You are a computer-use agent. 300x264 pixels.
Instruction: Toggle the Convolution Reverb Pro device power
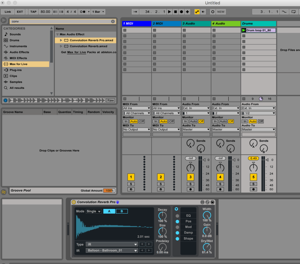(74, 202)
